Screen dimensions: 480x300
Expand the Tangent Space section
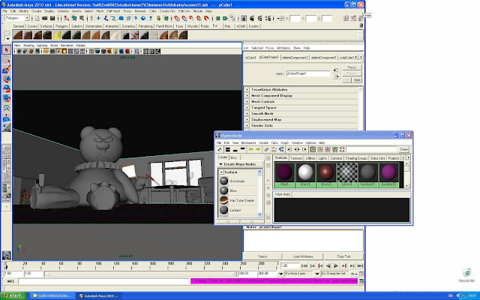pyautogui.click(x=247, y=108)
